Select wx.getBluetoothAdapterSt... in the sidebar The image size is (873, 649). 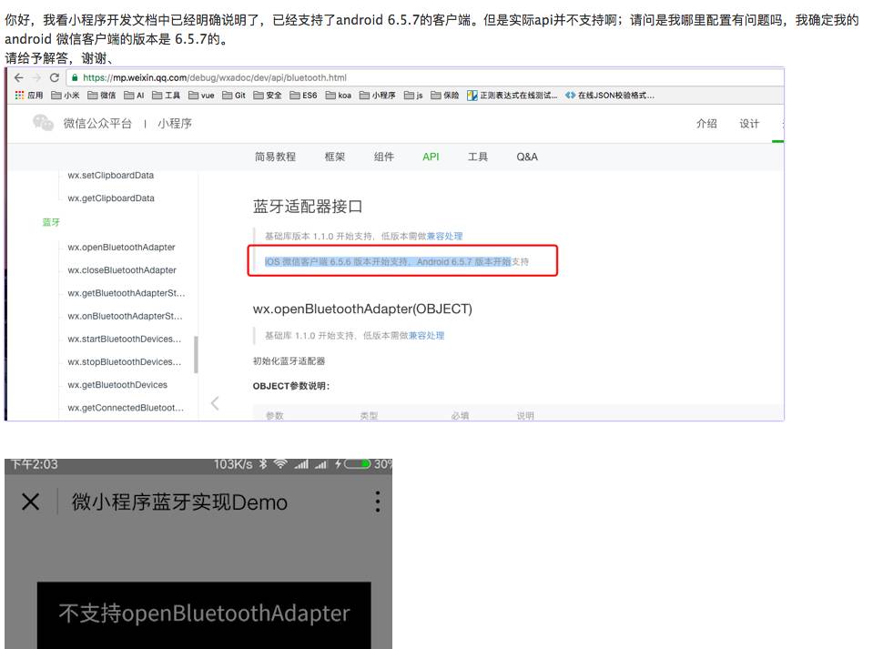127,293
